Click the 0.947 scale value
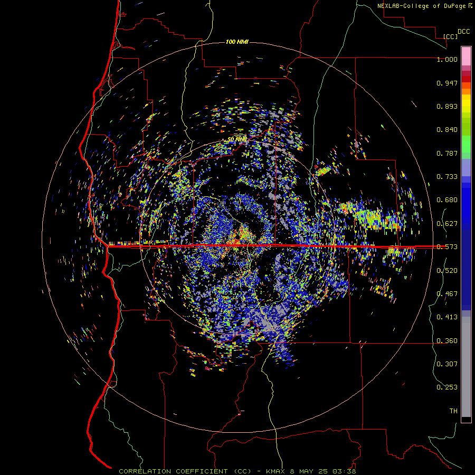 tap(447, 83)
